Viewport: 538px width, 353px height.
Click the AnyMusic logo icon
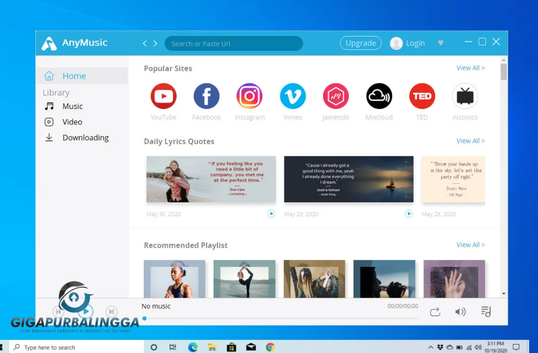[x=49, y=44]
